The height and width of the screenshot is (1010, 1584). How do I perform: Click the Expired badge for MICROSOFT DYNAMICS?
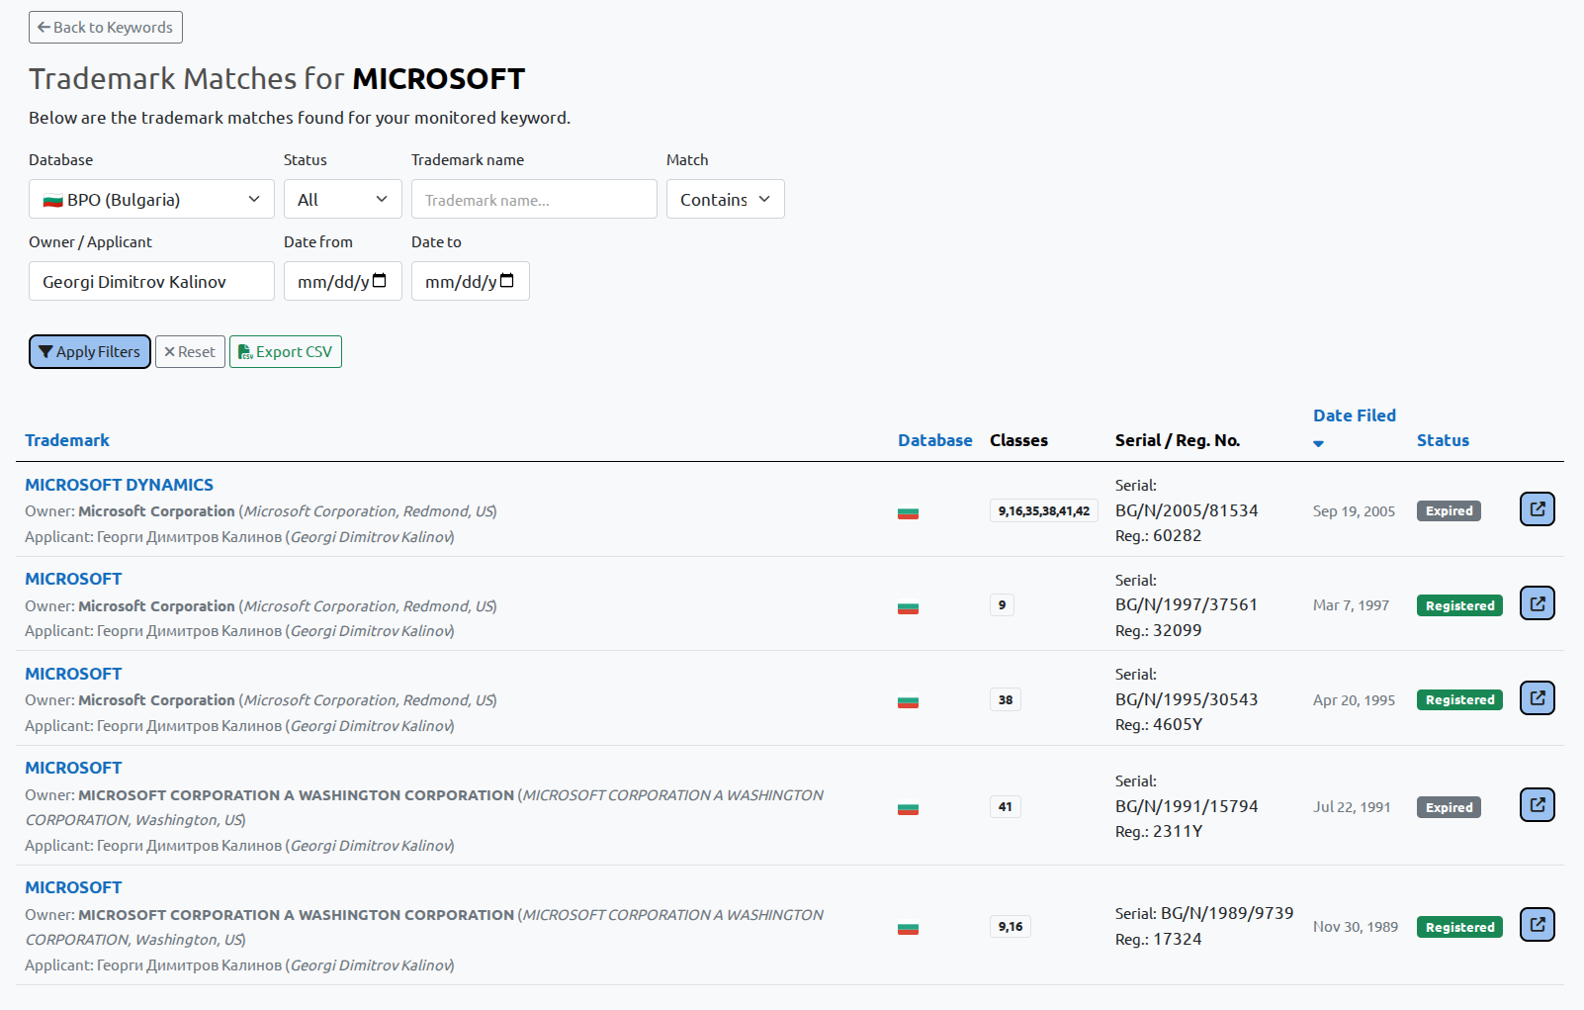pos(1448,510)
